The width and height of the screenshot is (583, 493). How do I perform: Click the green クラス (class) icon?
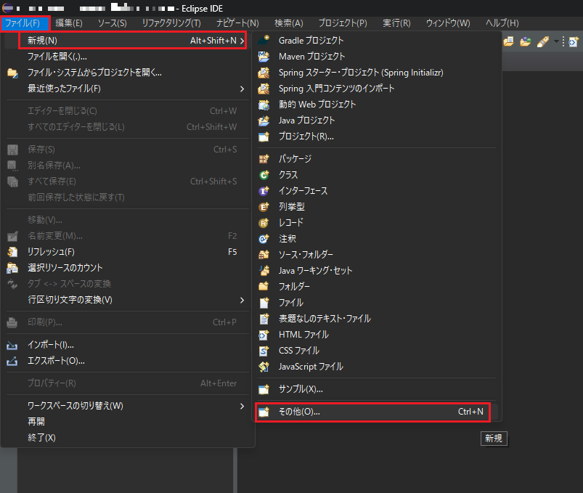pyautogui.click(x=264, y=175)
